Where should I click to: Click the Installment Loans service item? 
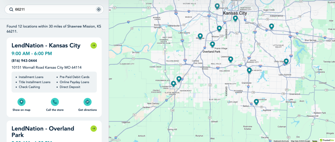(x=31, y=77)
